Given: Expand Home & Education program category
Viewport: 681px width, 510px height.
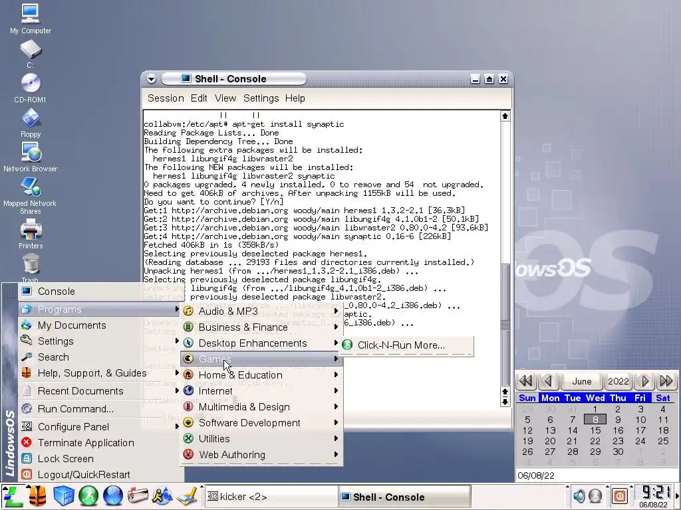Looking at the screenshot, I should [261, 375].
